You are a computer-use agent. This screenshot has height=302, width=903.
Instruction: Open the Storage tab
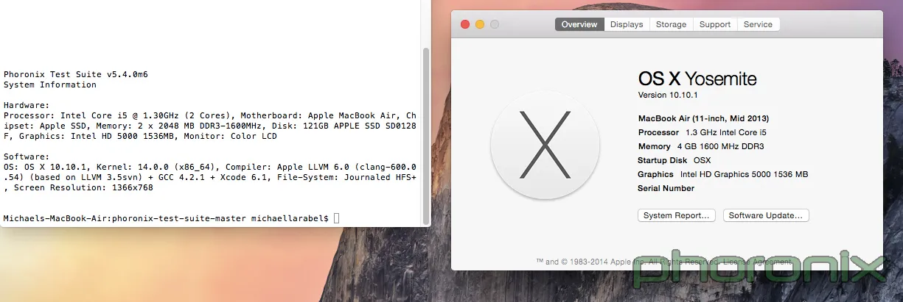click(672, 24)
